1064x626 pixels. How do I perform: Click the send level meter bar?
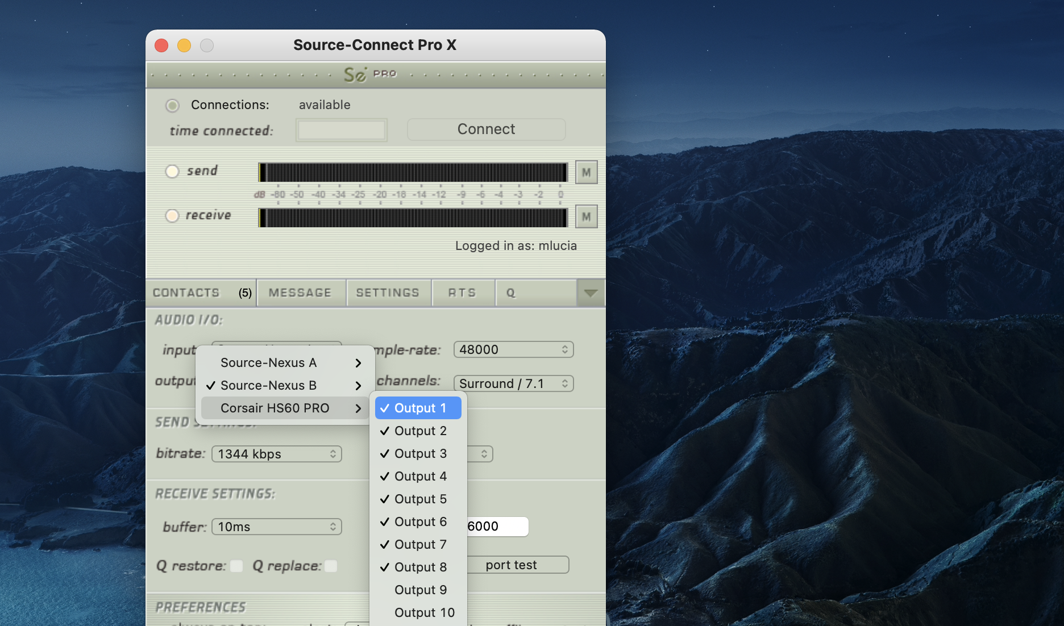(413, 172)
